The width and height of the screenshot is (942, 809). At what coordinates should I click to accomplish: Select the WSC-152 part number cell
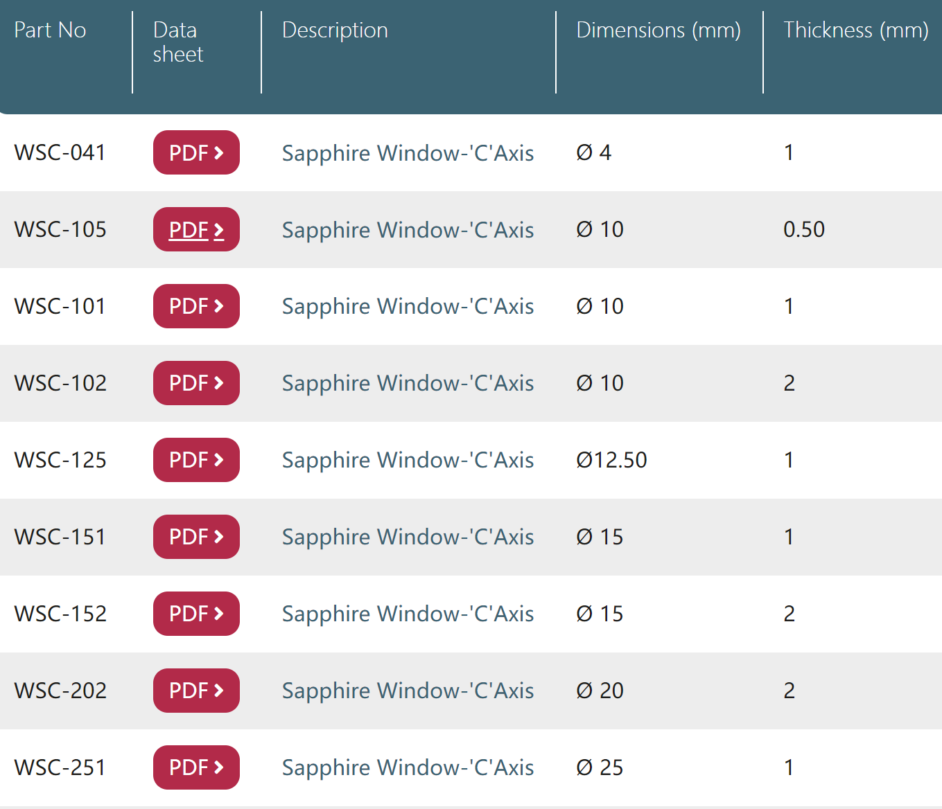[x=60, y=614]
